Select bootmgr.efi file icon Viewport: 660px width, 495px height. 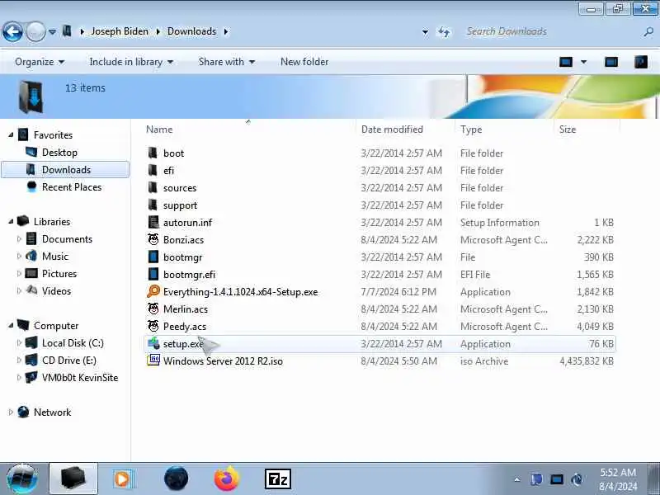[153, 274]
